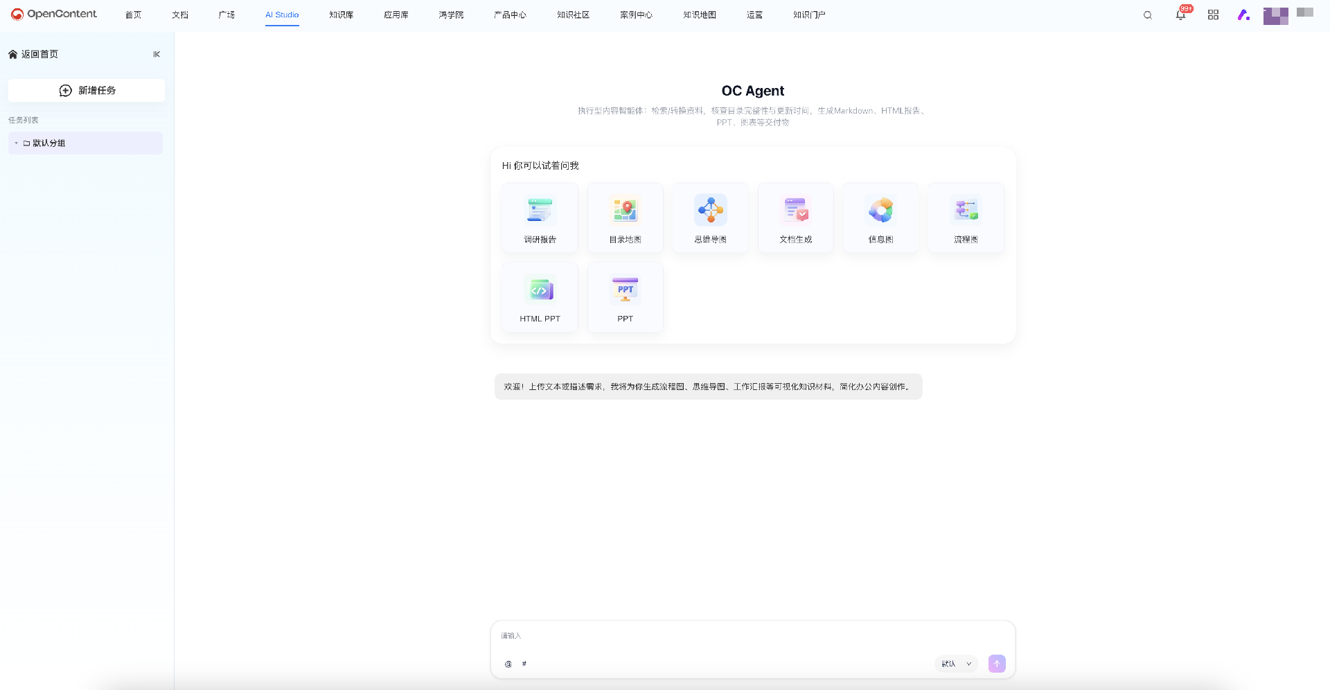Screen dimensions: 1330x690
Task: Switch to the 应用库 nav tab
Action: (396, 15)
